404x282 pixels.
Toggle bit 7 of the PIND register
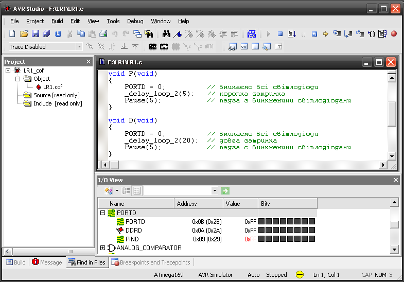coord(261,239)
